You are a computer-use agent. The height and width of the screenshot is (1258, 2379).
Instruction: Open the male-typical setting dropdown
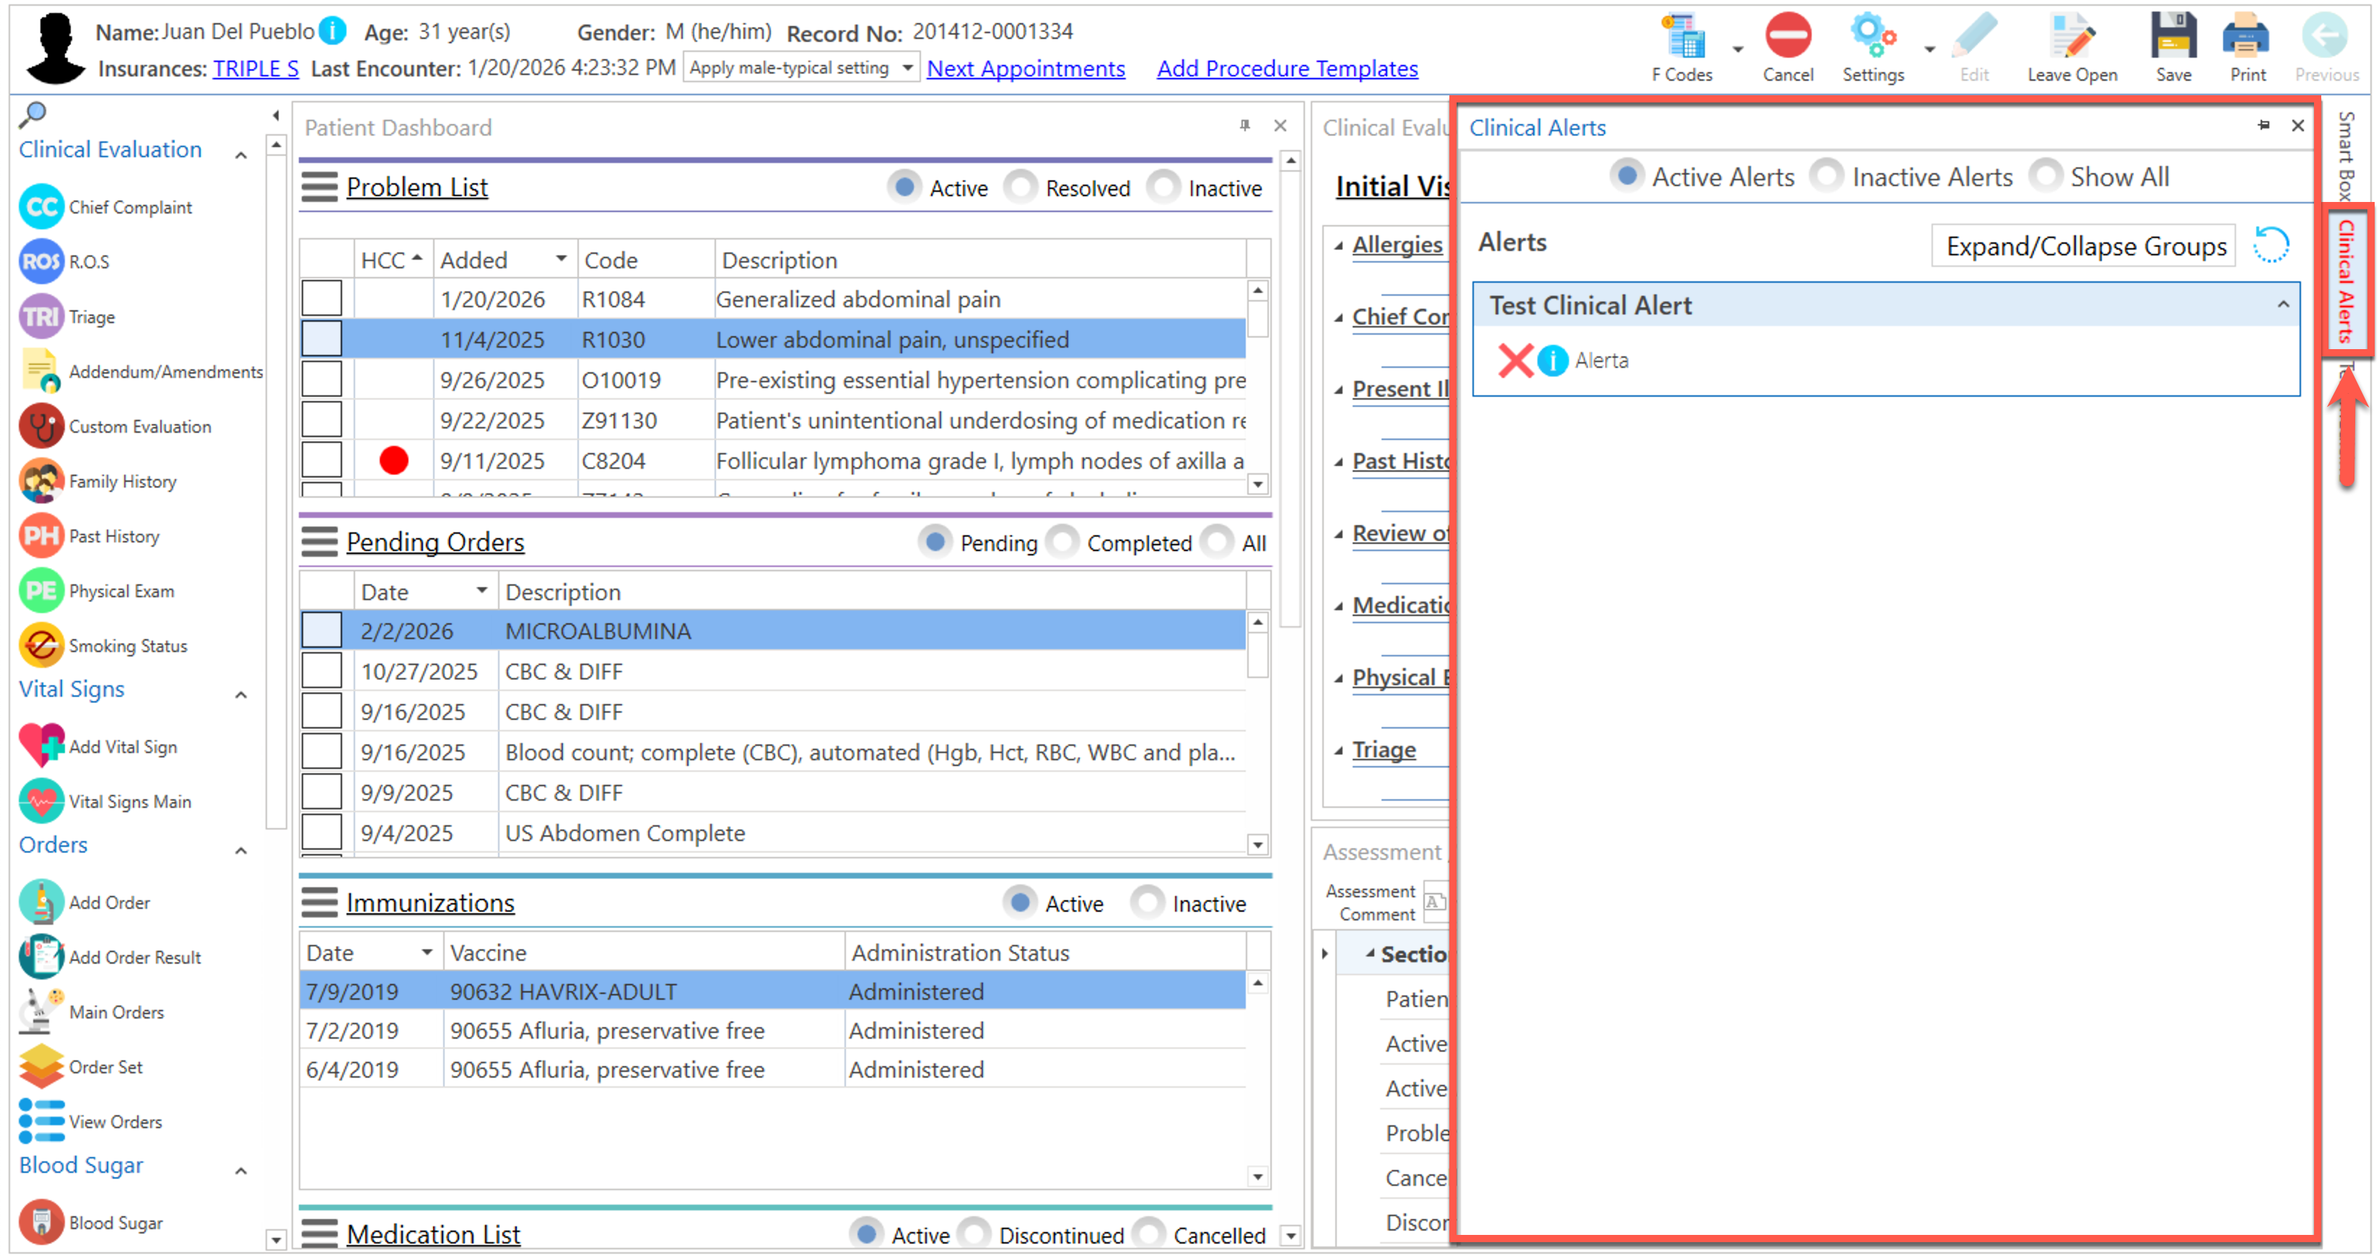907,69
